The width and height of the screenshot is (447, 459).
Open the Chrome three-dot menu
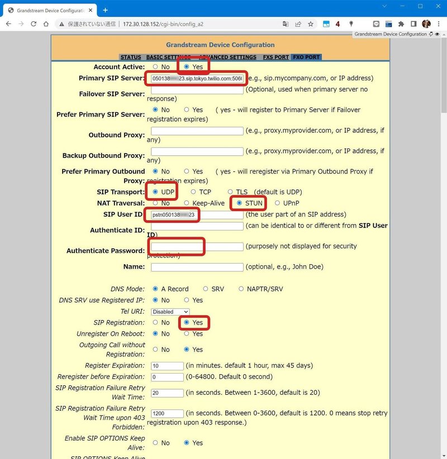(x=439, y=24)
